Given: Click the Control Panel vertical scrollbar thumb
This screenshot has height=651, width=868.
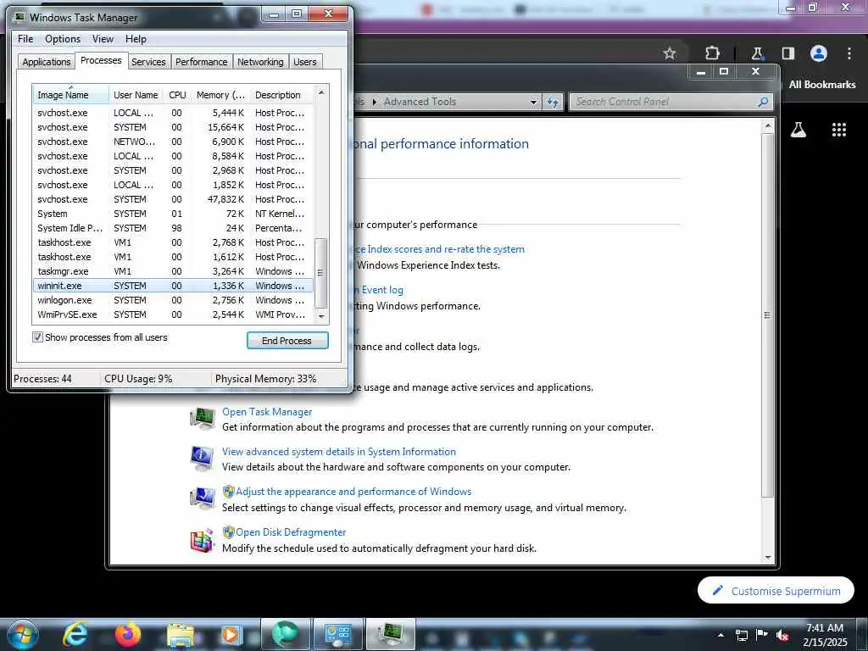Looking at the screenshot, I should [767, 315].
